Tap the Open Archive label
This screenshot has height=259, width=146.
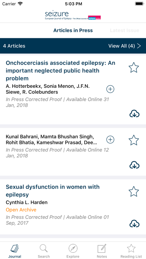click(21, 210)
